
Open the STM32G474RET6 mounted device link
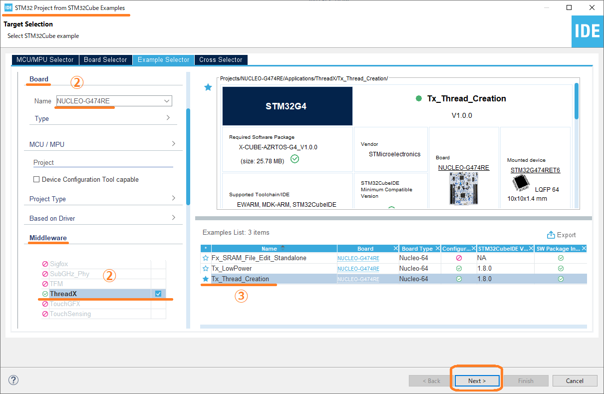535,170
